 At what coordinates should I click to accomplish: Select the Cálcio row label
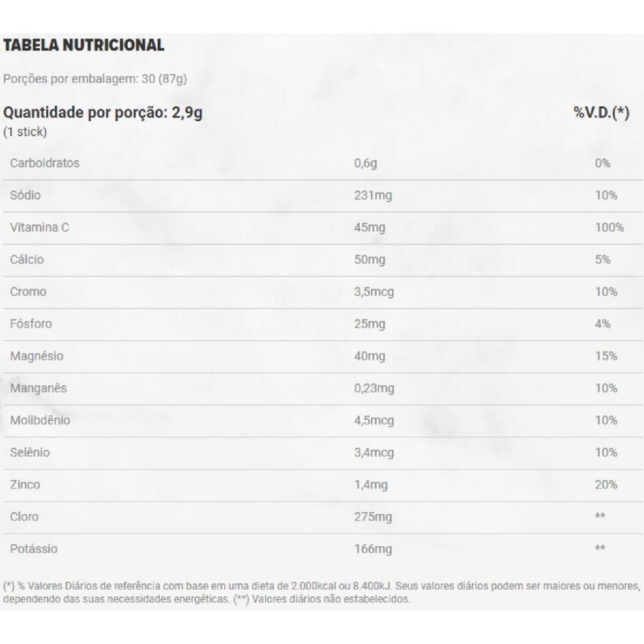tap(27, 260)
